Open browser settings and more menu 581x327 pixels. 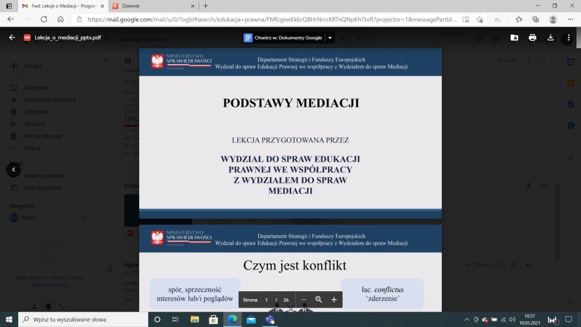[x=570, y=19]
